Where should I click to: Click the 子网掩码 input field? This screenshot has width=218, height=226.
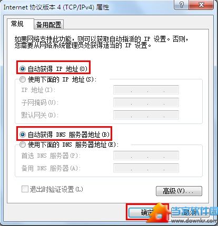tap(146, 102)
